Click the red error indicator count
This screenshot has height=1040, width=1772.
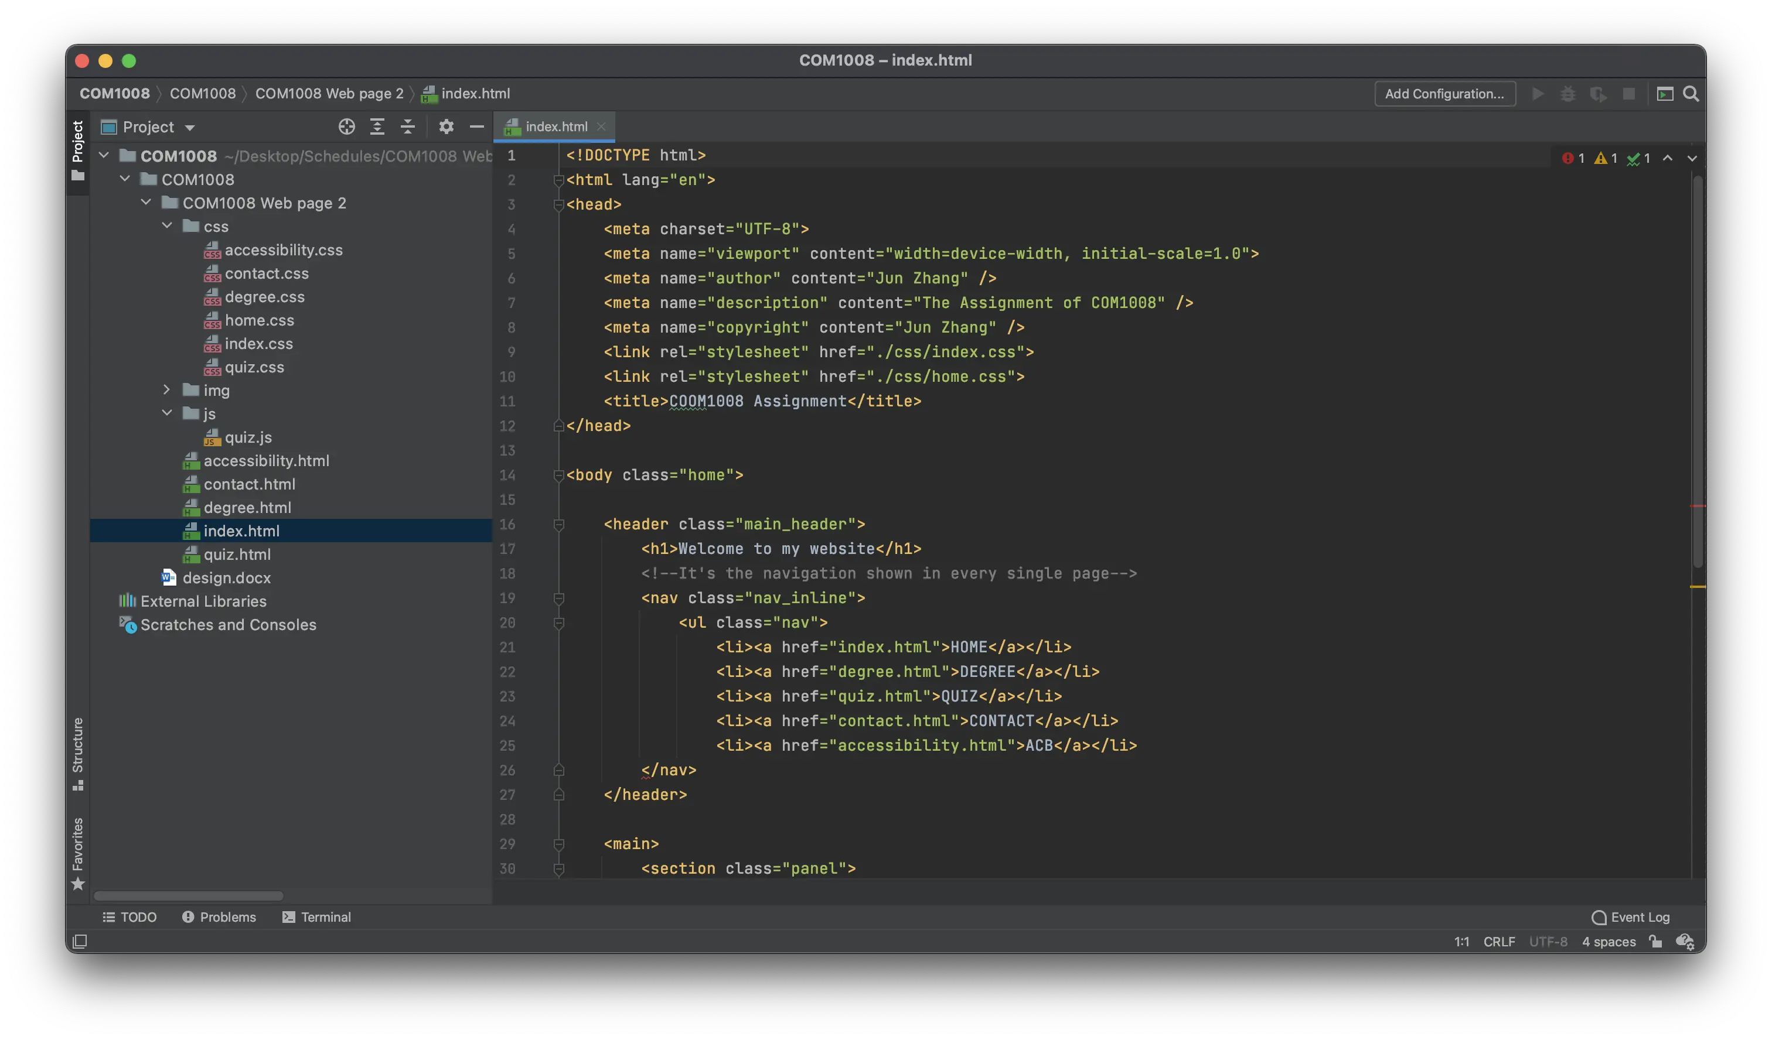click(1572, 158)
